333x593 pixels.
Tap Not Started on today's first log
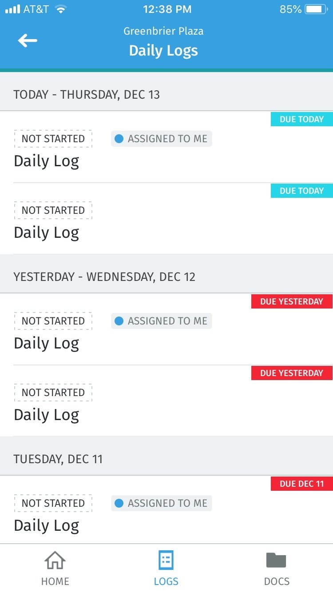53,139
